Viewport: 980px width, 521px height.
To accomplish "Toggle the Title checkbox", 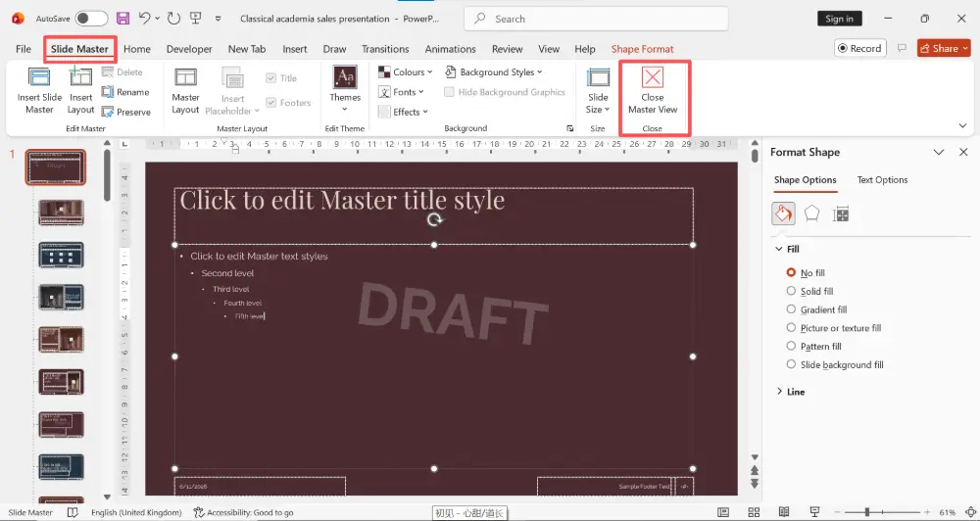I will tap(270, 78).
